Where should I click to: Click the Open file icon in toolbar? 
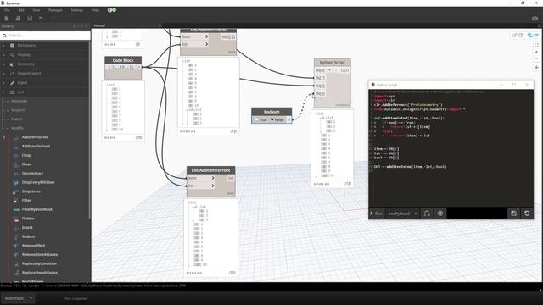coord(18,19)
